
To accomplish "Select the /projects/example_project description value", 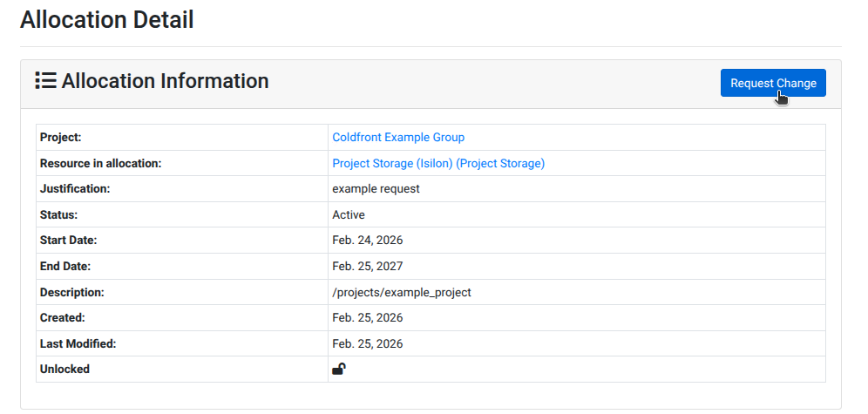I will (401, 292).
